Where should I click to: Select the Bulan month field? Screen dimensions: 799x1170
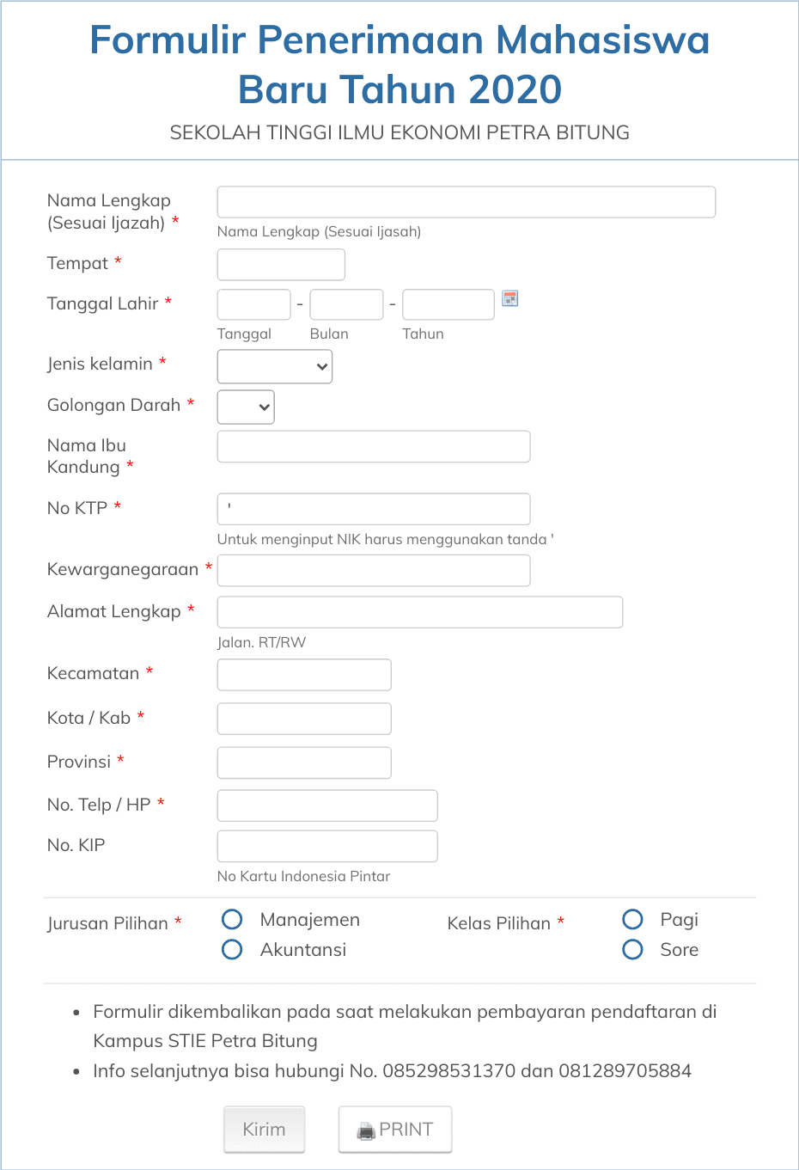(346, 304)
